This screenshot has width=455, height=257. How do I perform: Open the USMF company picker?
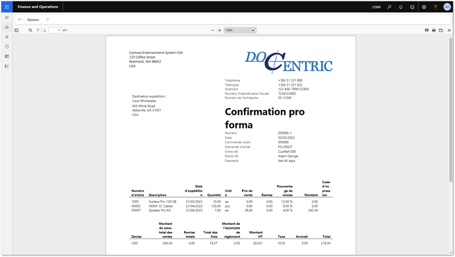pyautogui.click(x=377, y=7)
